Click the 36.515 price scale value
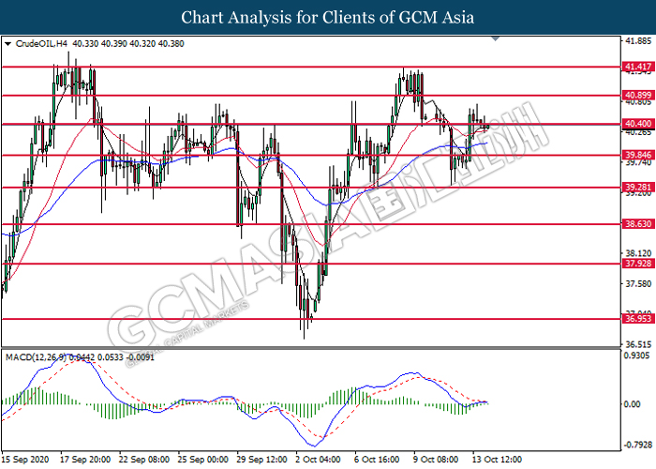Viewport: 656px width, 469px height. point(638,344)
